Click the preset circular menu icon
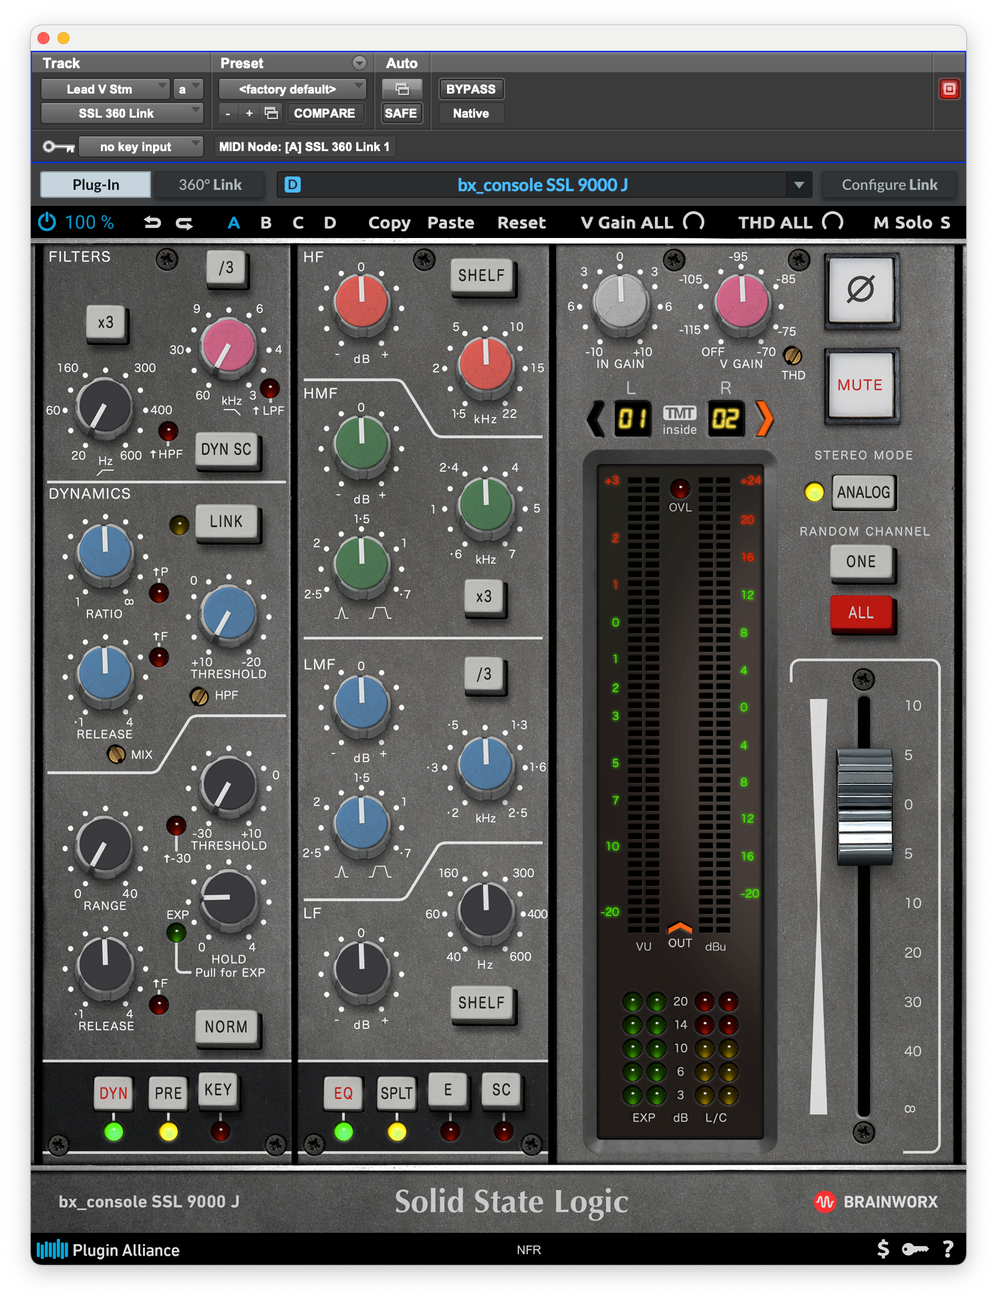Viewport: 997px width, 1301px height. (x=360, y=63)
